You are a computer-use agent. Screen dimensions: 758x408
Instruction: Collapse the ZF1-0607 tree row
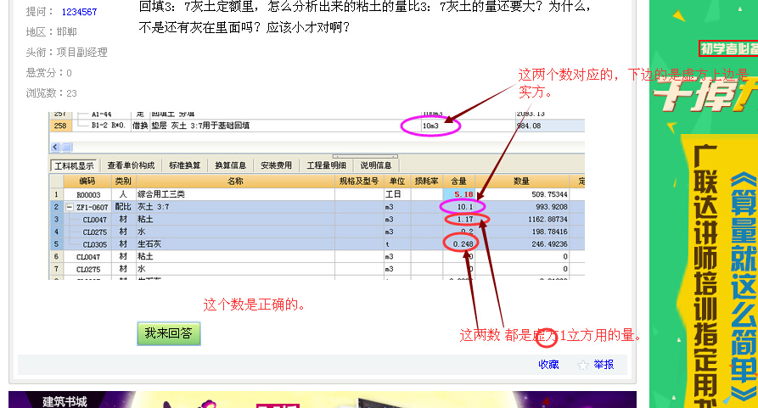click(69, 207)
